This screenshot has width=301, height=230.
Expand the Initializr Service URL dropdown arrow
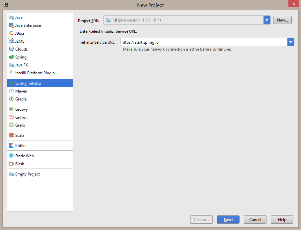[x=291, y=42]
